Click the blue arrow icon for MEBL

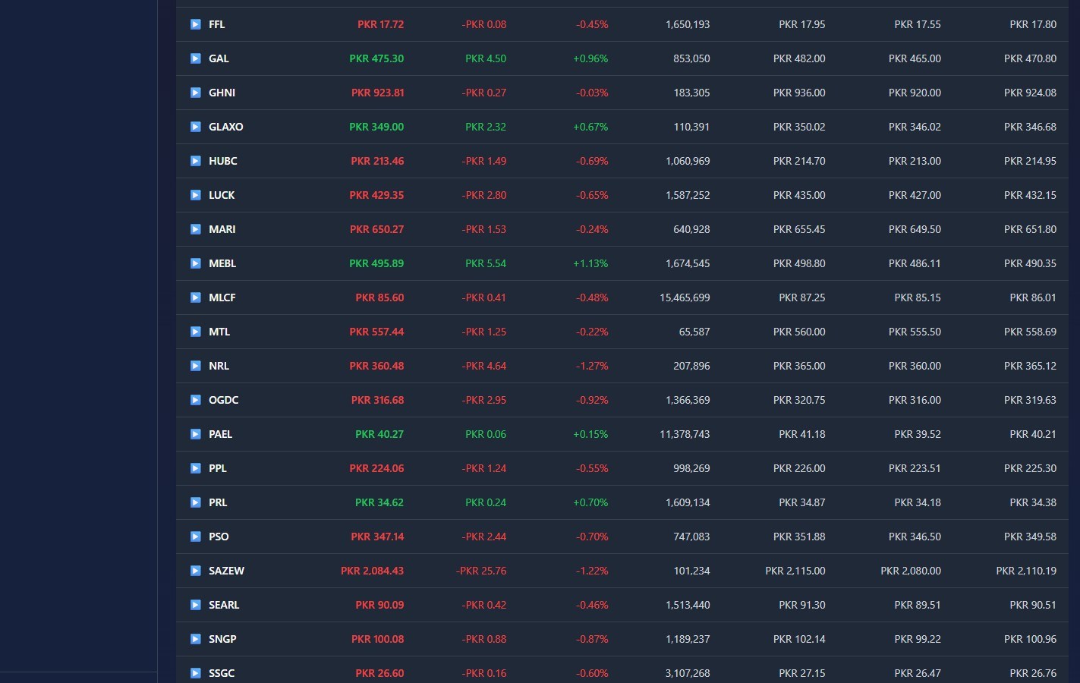(195, 263)
